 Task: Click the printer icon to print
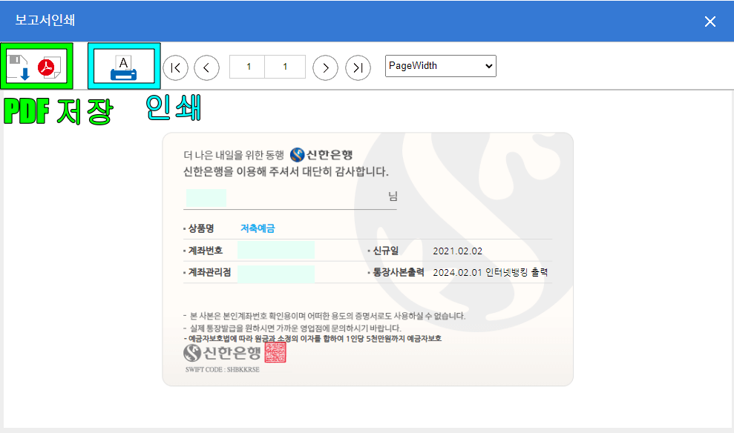[124, 67]
